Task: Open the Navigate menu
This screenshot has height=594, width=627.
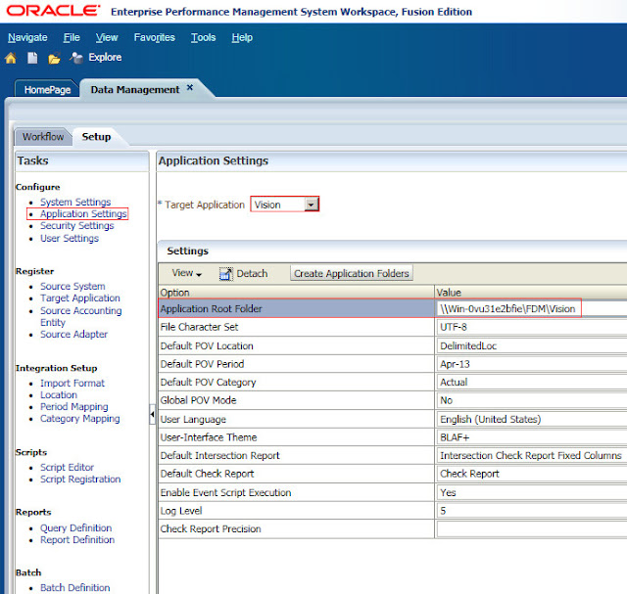Action: click(x=27, y=37)
